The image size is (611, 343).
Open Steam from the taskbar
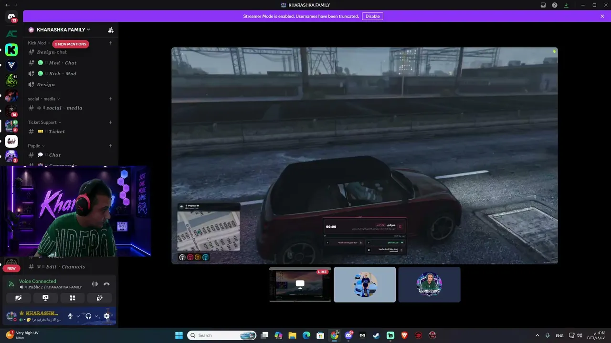[x=377, y=335]
